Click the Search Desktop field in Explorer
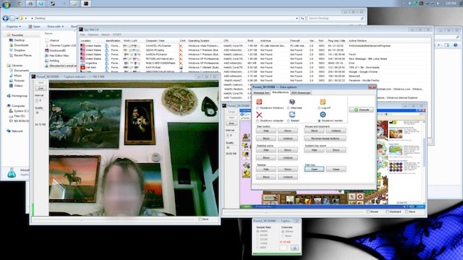 pyautogui.click(x=336, y=18)
